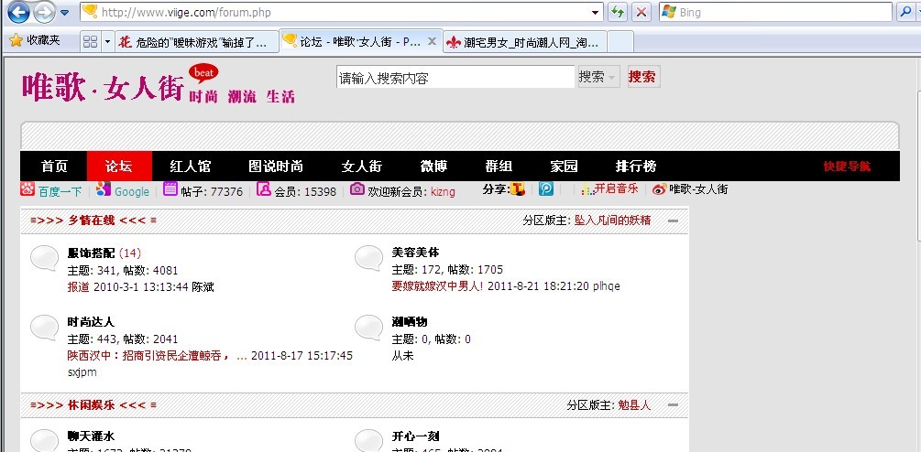The height and width of the screenshot is (452, 921).
Task: Click the browser Forward arrow button
Action: coord(44,12)
